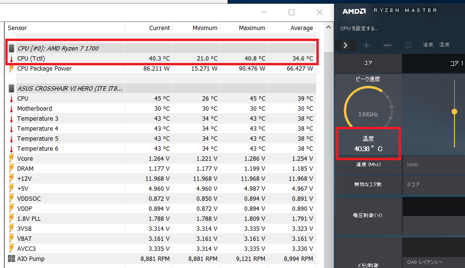Click the lightning icon beside +12V
Viewport: 465px width, 268px height.
(11, 179)
